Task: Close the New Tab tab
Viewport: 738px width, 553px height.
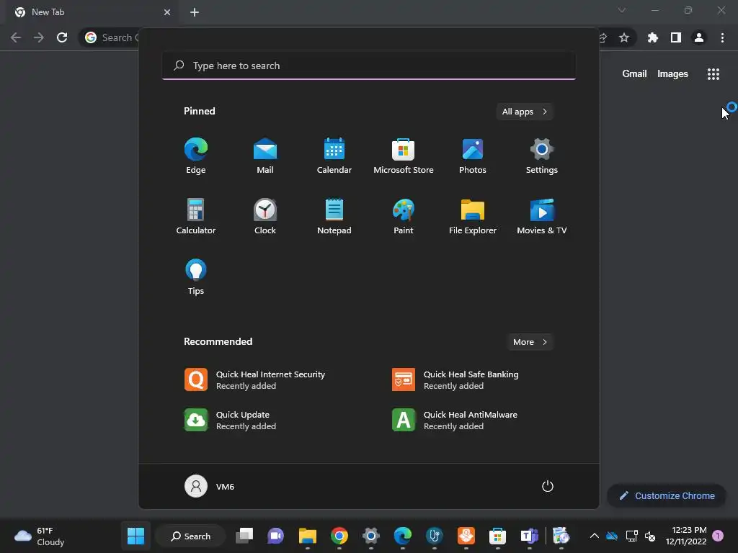Action: [x=167, y=12]
